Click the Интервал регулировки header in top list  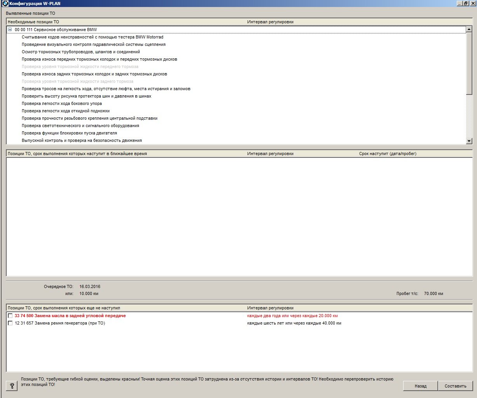[270, 22]
